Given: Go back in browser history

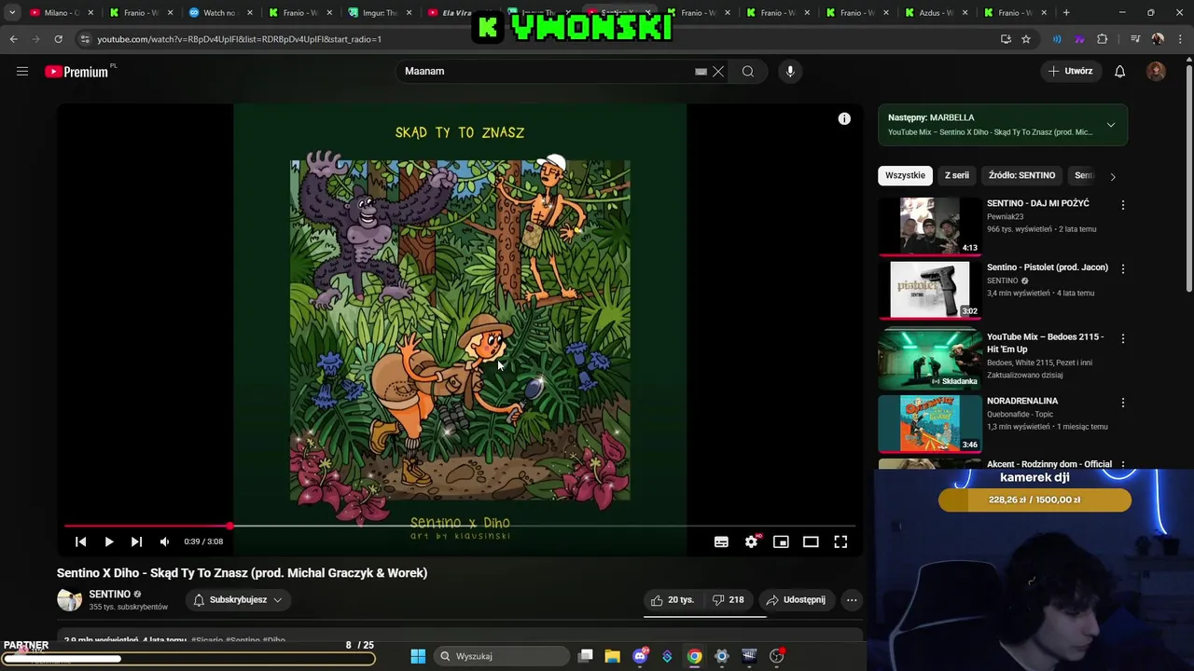Looking at the screenshot, I should coord(13,39).
